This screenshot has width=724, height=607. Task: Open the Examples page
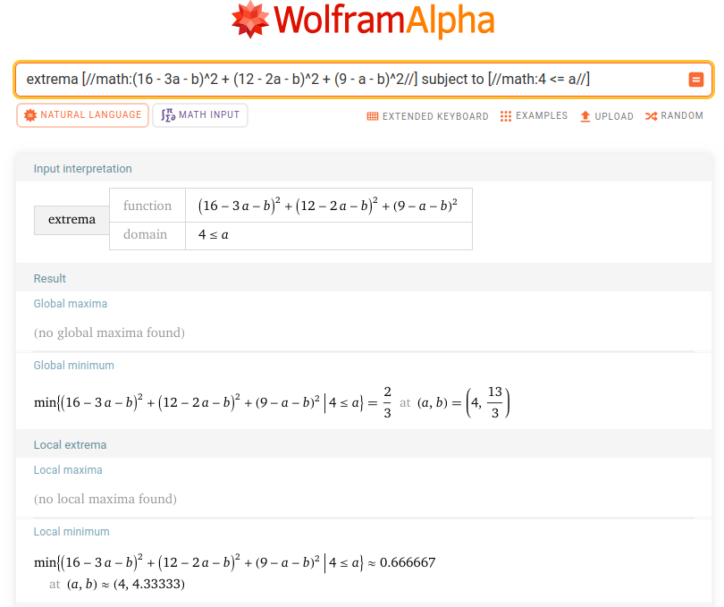534,116
